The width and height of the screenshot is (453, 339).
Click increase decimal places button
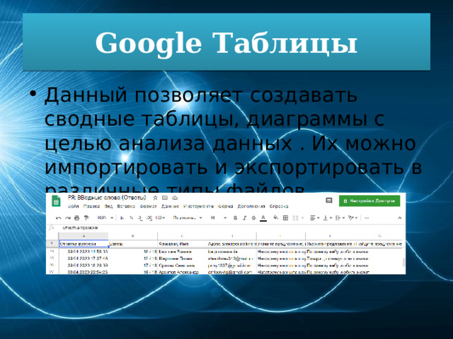click(x=149, y=218)
